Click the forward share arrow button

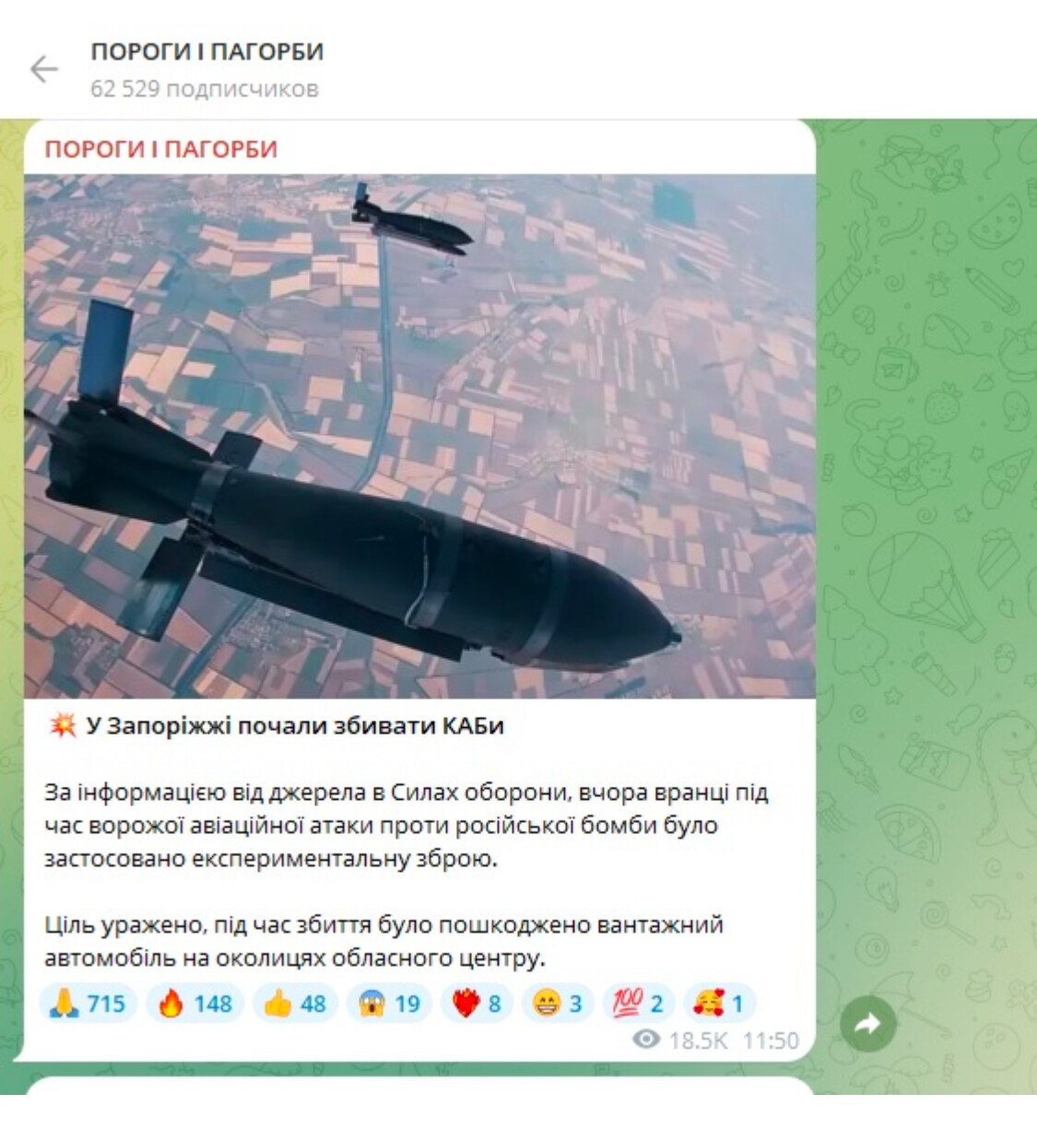[x=867, y=1023]
